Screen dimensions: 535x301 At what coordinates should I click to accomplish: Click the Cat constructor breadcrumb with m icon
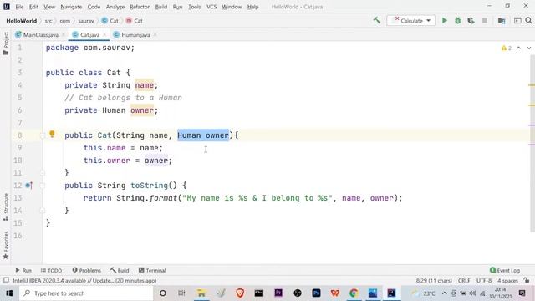[134, 21]
